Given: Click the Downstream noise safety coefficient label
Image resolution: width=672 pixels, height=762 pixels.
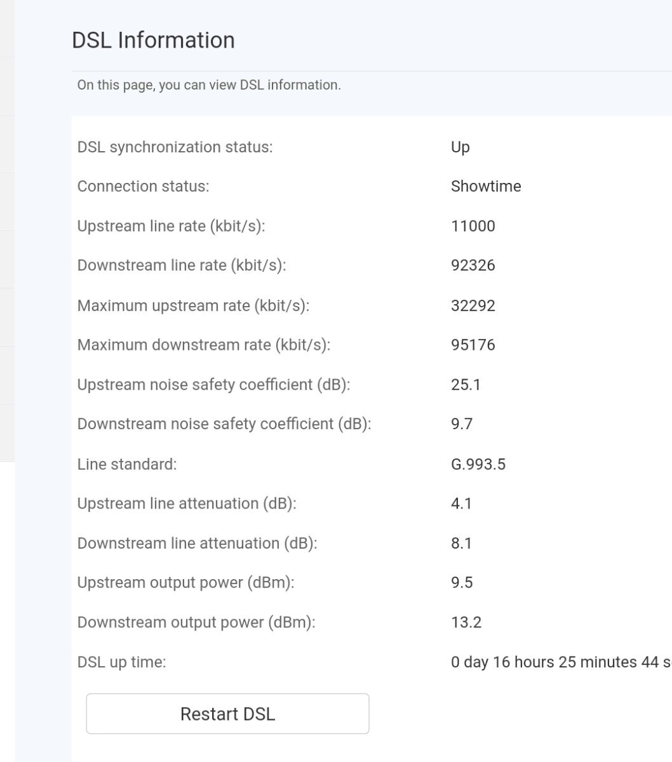Looking at the screenshot, I should pyautogui.click(x=224, y=424).
